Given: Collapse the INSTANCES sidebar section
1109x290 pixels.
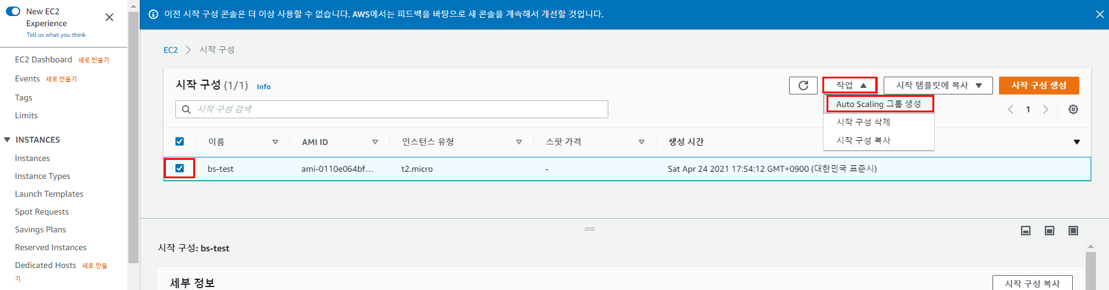Looking at the screenshot, I should pos(7,140).
